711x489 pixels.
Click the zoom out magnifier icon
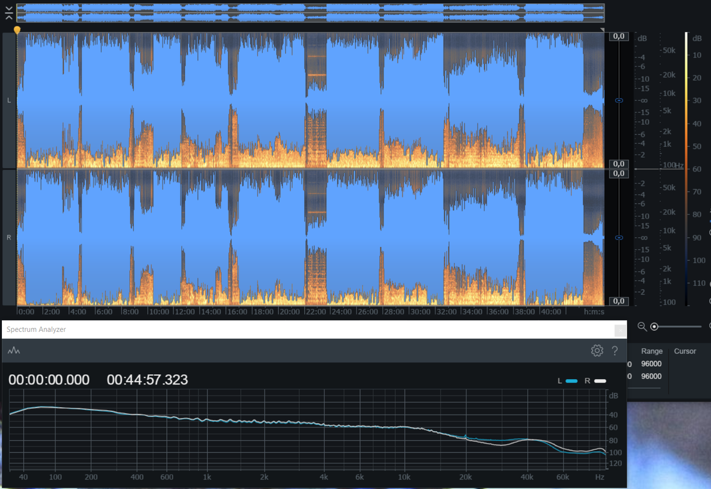pyautogui.click(x=641, y=326)
